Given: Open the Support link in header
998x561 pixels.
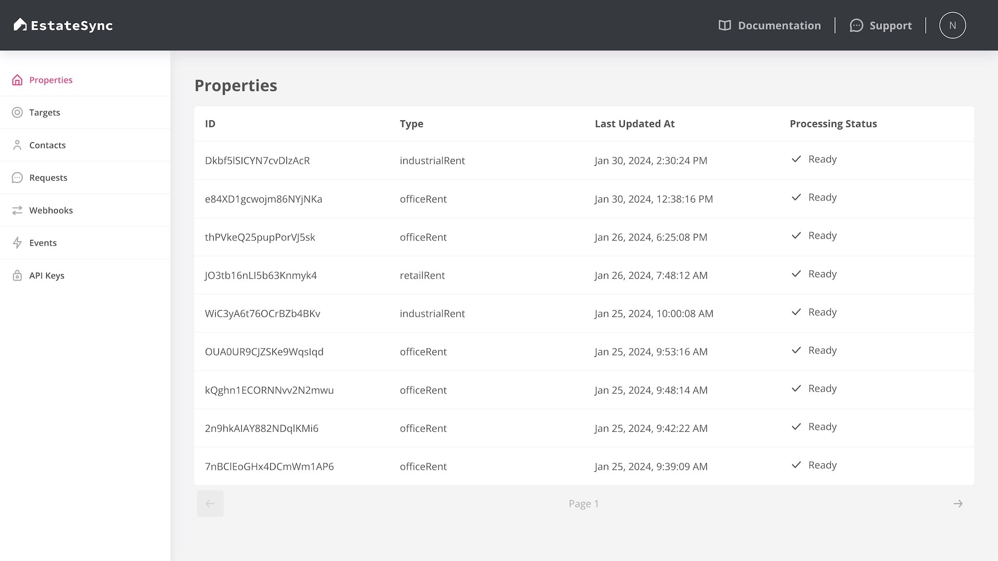Looking at the screenshot, I should coord(890,25).
